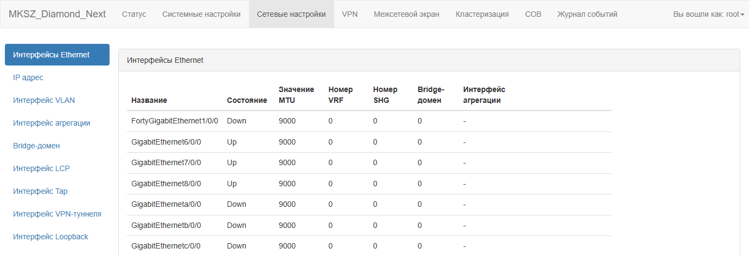Select Интерфейсы Ethernet in the sidebar

[x=57, y=55]
